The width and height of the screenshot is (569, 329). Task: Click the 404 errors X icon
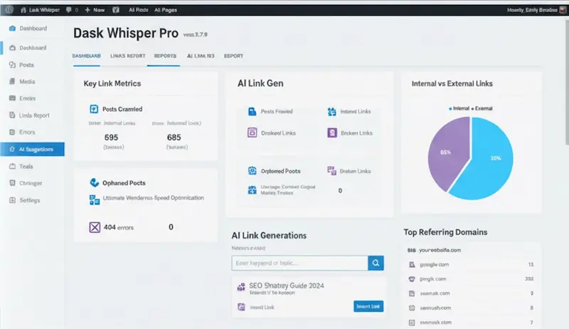(95, 227)
